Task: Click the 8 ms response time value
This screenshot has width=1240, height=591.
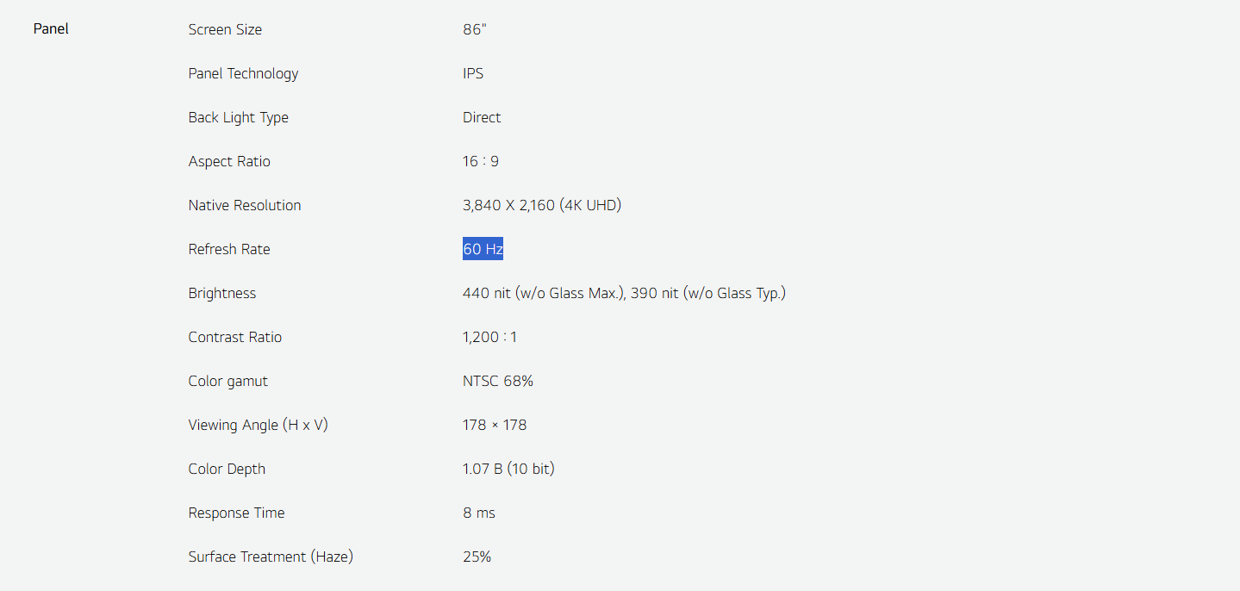Action: click(x=479, y=513)
